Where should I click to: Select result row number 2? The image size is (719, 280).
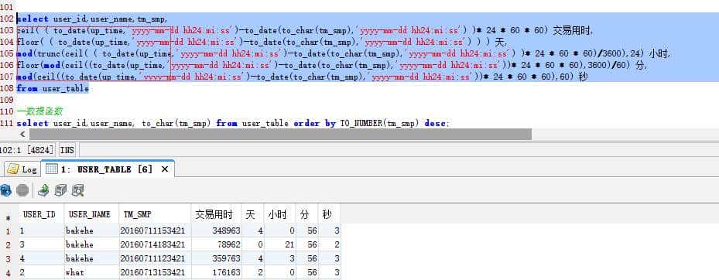(7, 244)
